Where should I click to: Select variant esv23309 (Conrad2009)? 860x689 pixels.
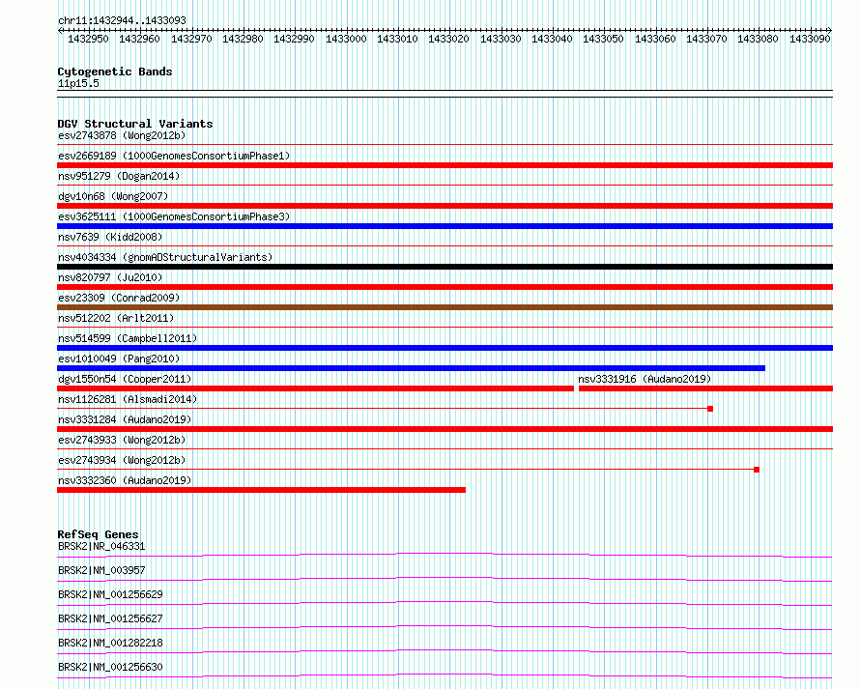click(119, 298)
